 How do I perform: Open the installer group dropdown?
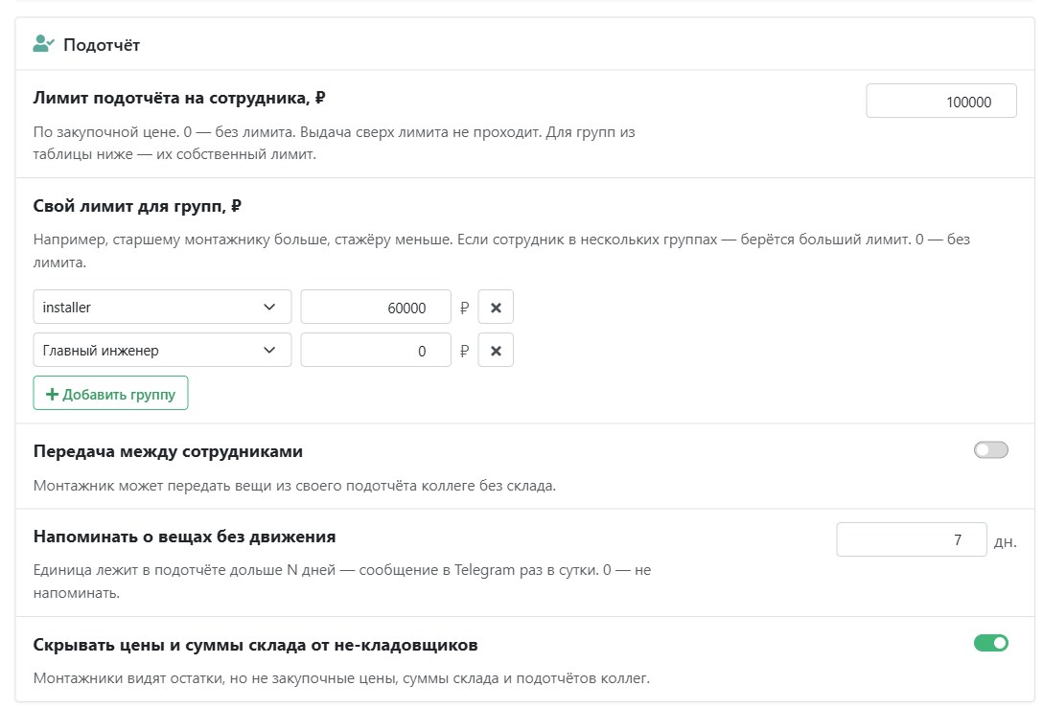pos(162,308)
